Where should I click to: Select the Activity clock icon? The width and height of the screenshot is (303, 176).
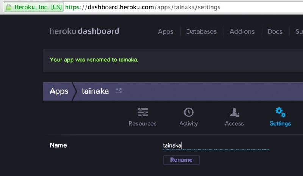coord(189,112)
